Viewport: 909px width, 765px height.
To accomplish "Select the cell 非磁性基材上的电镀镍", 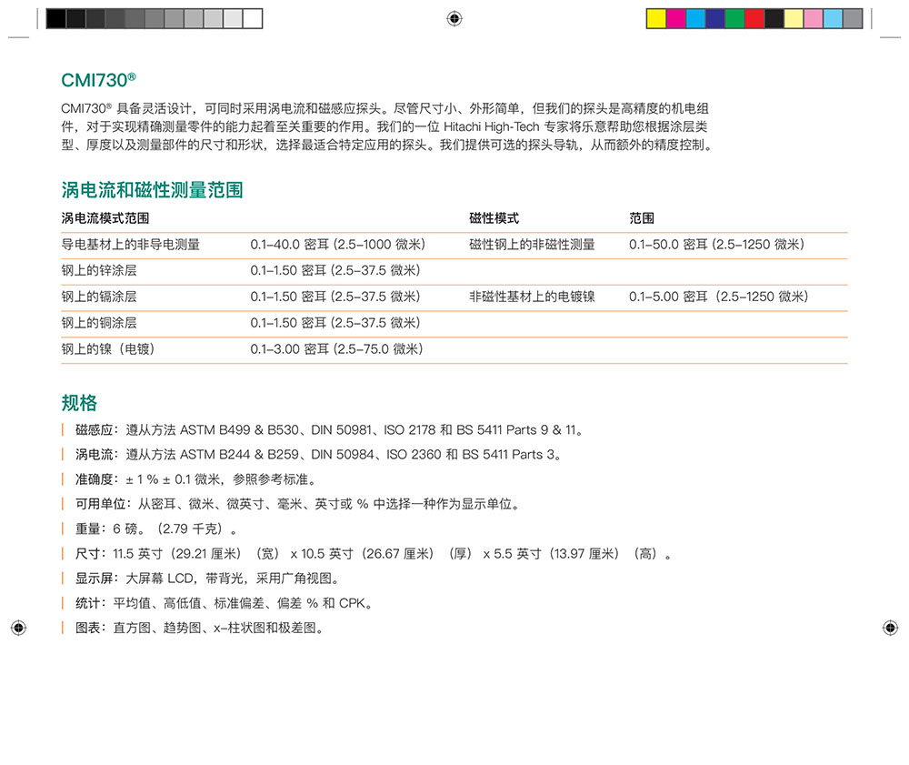I will coord(532,297).
